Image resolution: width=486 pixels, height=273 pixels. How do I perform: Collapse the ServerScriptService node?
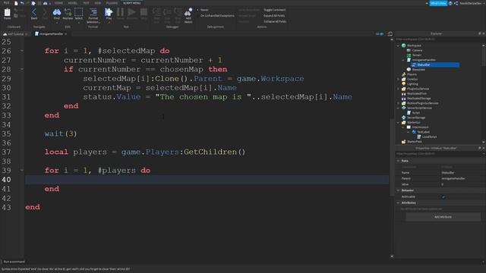[x=398, y=108]
